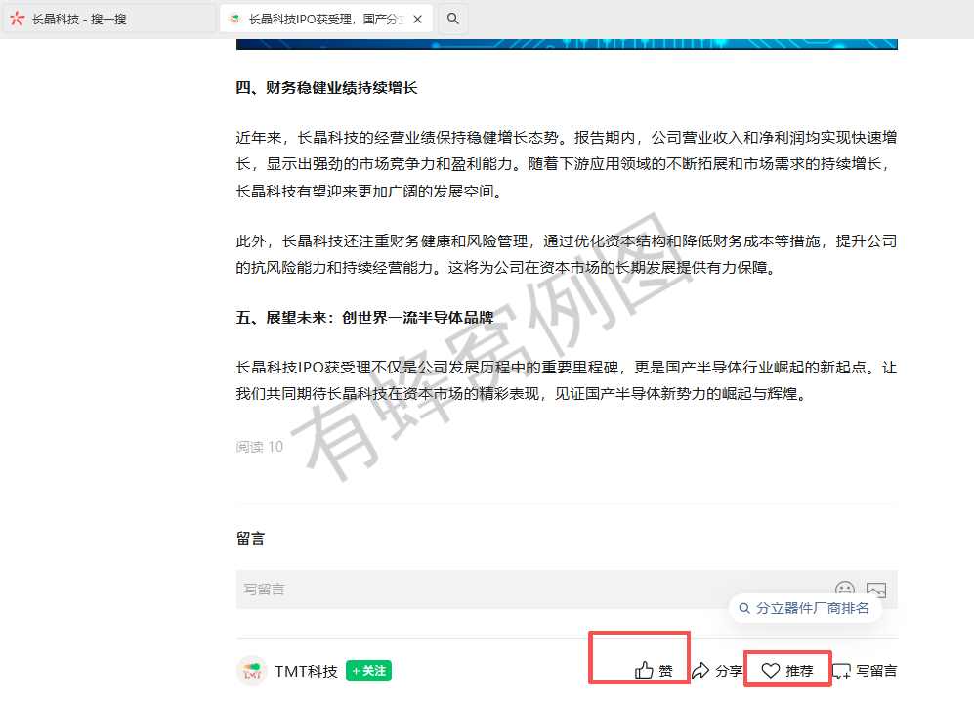Click the heart 推荐 recommend icon

[x=770, y=671]
